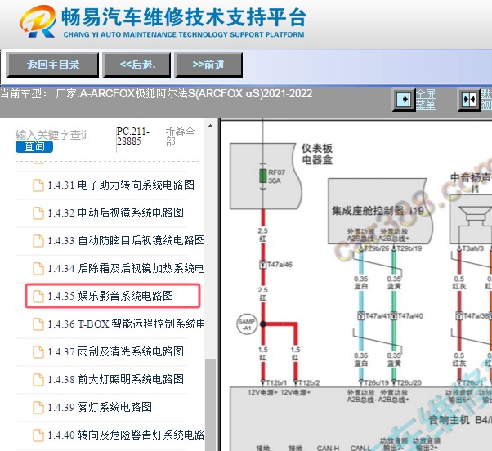Click the PC.211-28885 code text
Image resolution: width=492 pixels, height=451 pixels.
(132, 136)
